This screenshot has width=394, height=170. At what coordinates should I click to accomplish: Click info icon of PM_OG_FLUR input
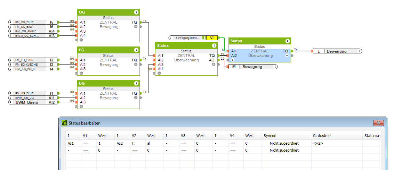click(10, 22)
